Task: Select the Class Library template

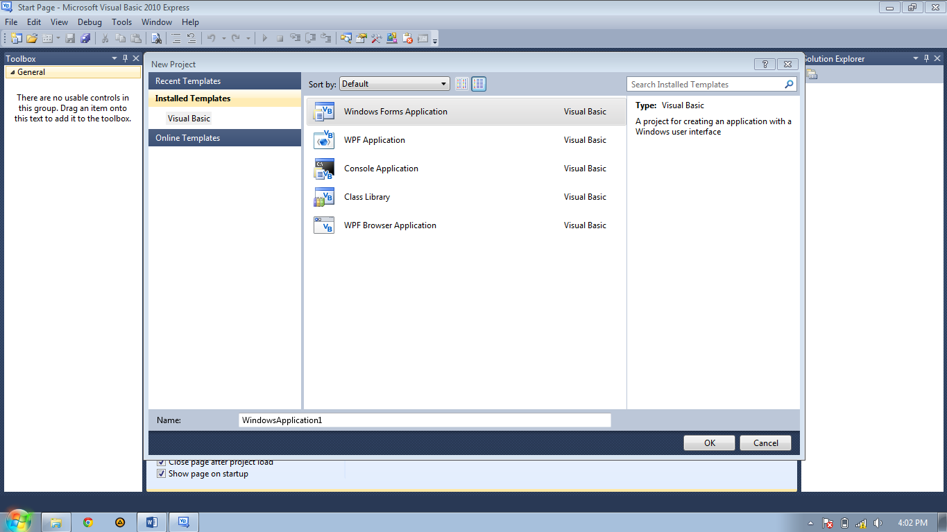Action: pos(466,197)
